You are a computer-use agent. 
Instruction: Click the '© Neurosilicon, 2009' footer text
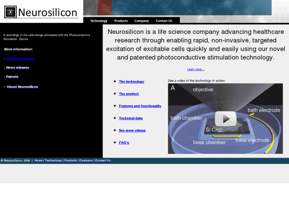[15, 160]
